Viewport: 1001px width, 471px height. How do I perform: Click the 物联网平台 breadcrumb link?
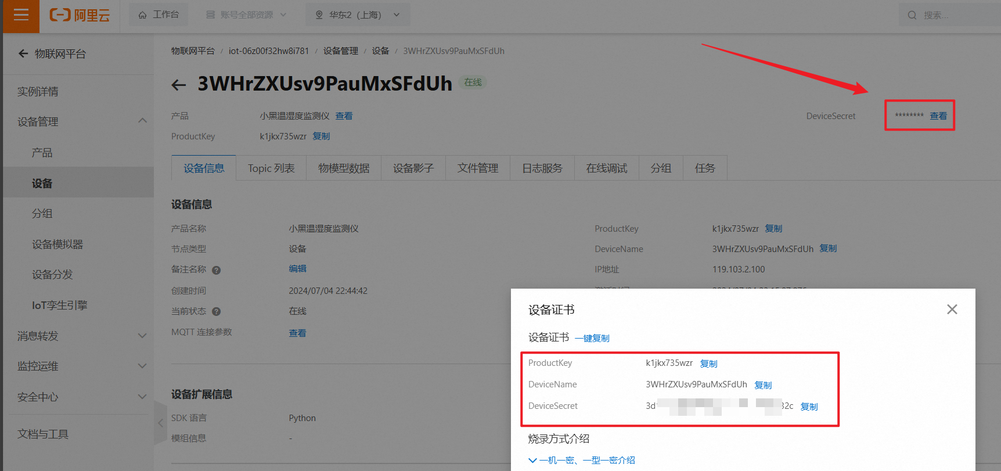click(193, 51)
